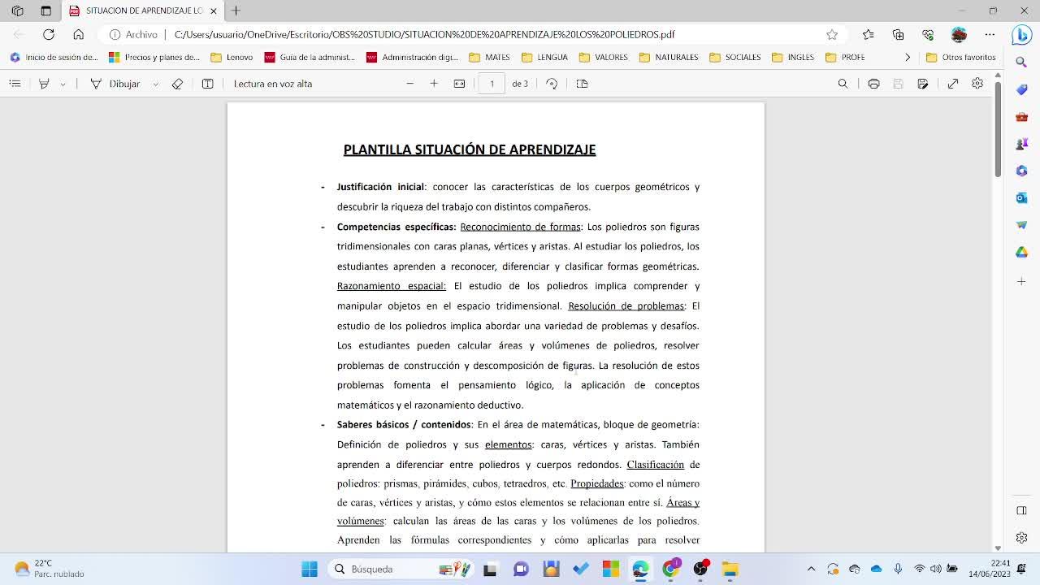Screen dimensions: 1040x585
Task: Expand Otros favoritos folder
Action: (960, 58)
